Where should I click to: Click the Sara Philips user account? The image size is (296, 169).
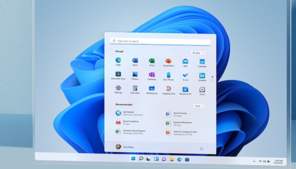coord(124,147)
